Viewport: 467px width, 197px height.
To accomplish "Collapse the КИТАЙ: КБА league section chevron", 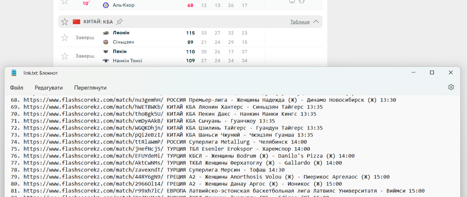I will pos(316,22).
